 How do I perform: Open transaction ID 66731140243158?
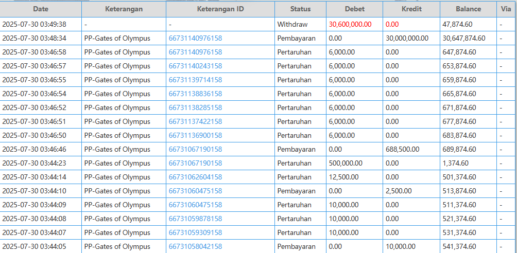pos(195,66)
